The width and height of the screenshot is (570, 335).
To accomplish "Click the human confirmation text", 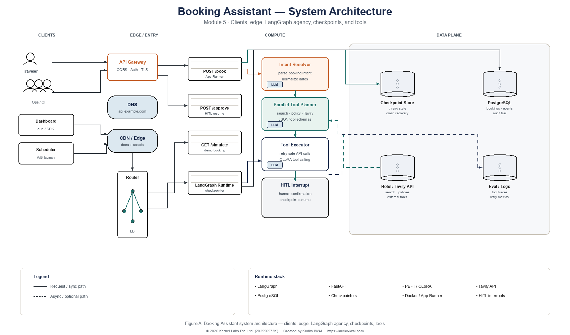I will (295, 194).
